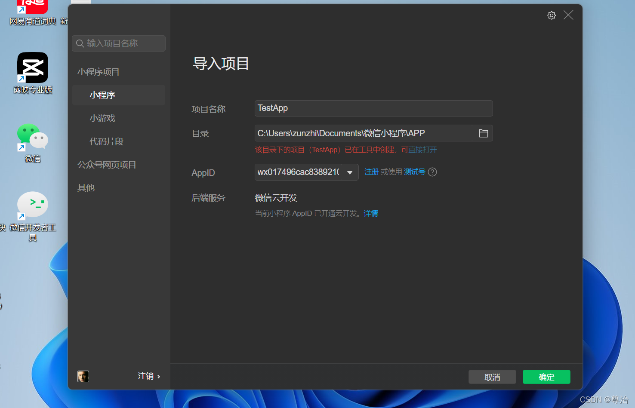Image resolution: width=635 pixels, height=408 pixels.
Task: Open the 其他 sidebar section
Action: coord(86,188)
